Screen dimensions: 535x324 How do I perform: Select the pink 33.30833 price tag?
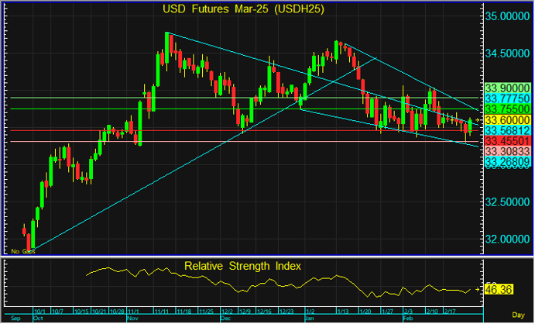506,153
